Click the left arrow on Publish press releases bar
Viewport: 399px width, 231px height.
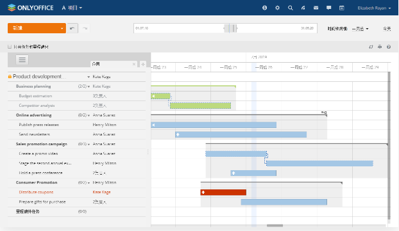(153, 125)
